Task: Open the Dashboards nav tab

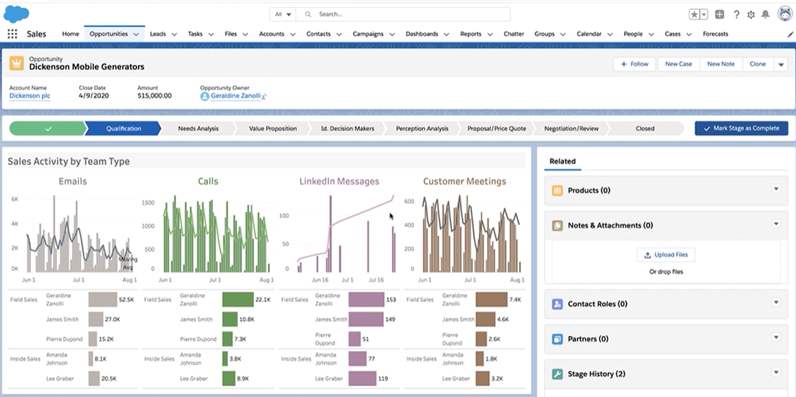Action: (x=422, y=34)
